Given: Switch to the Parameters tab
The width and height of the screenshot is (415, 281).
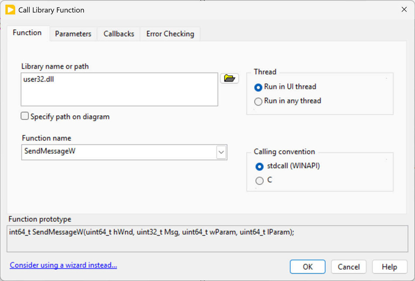Looking at the screenshot, I should (x=72, y=34).
